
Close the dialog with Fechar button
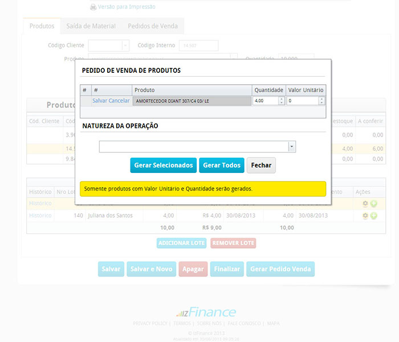261,165
